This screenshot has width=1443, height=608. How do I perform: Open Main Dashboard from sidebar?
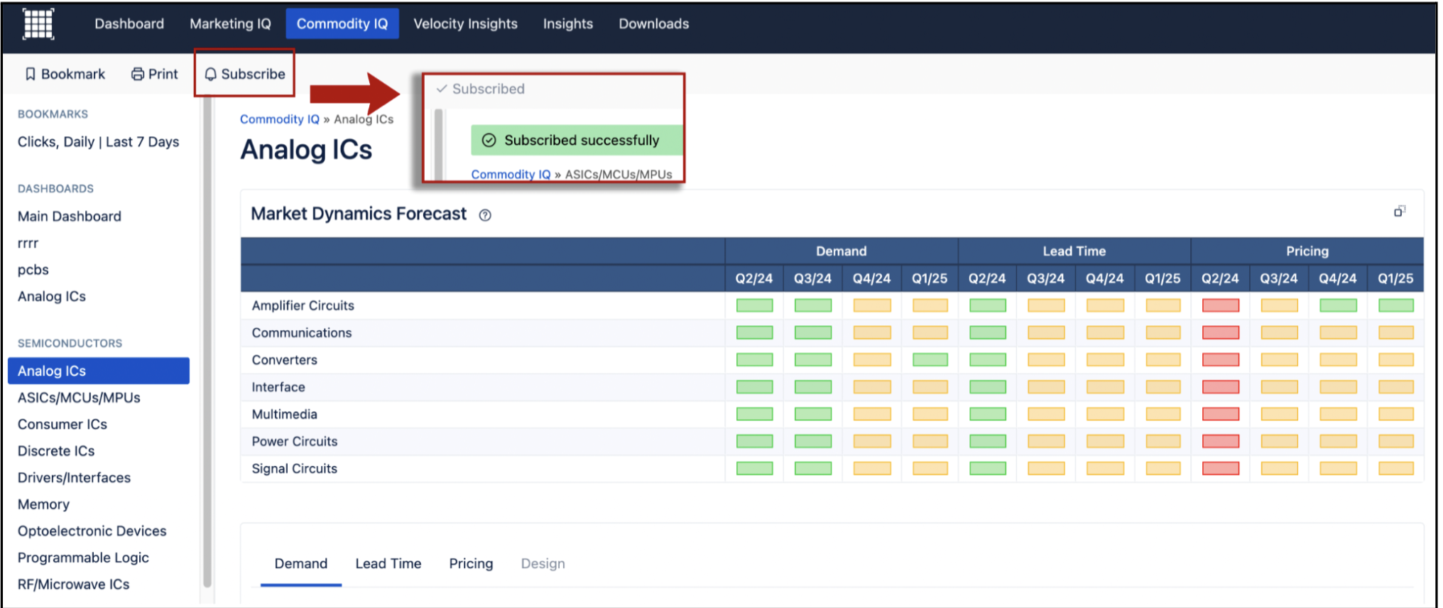[x=70, y=217]
